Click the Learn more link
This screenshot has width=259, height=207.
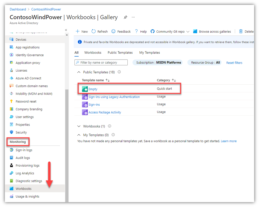229,141
